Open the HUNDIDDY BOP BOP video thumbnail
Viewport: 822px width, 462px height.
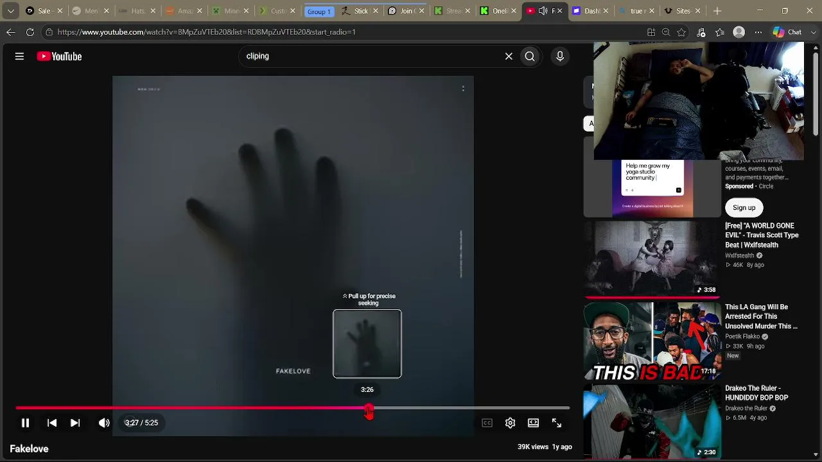coord(652,421)
